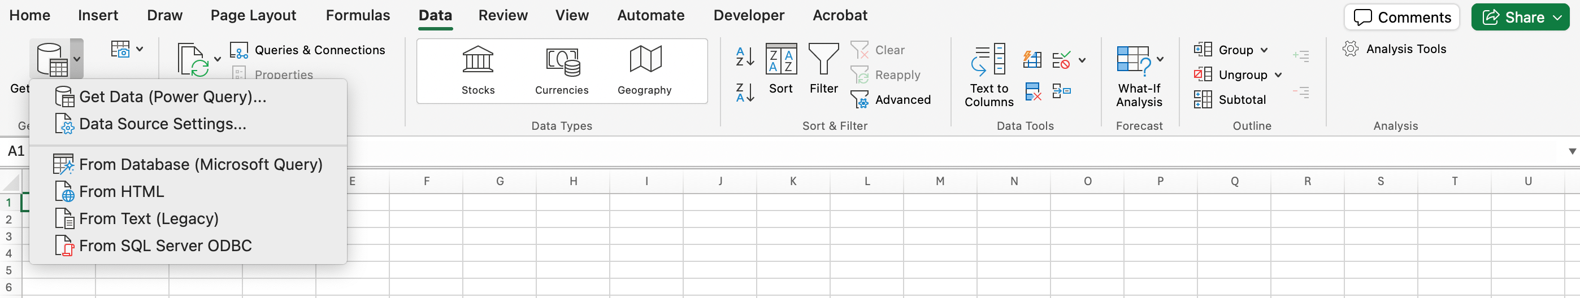Select From HTML in the menu
1580x298 pixels.
coord(121,192)
